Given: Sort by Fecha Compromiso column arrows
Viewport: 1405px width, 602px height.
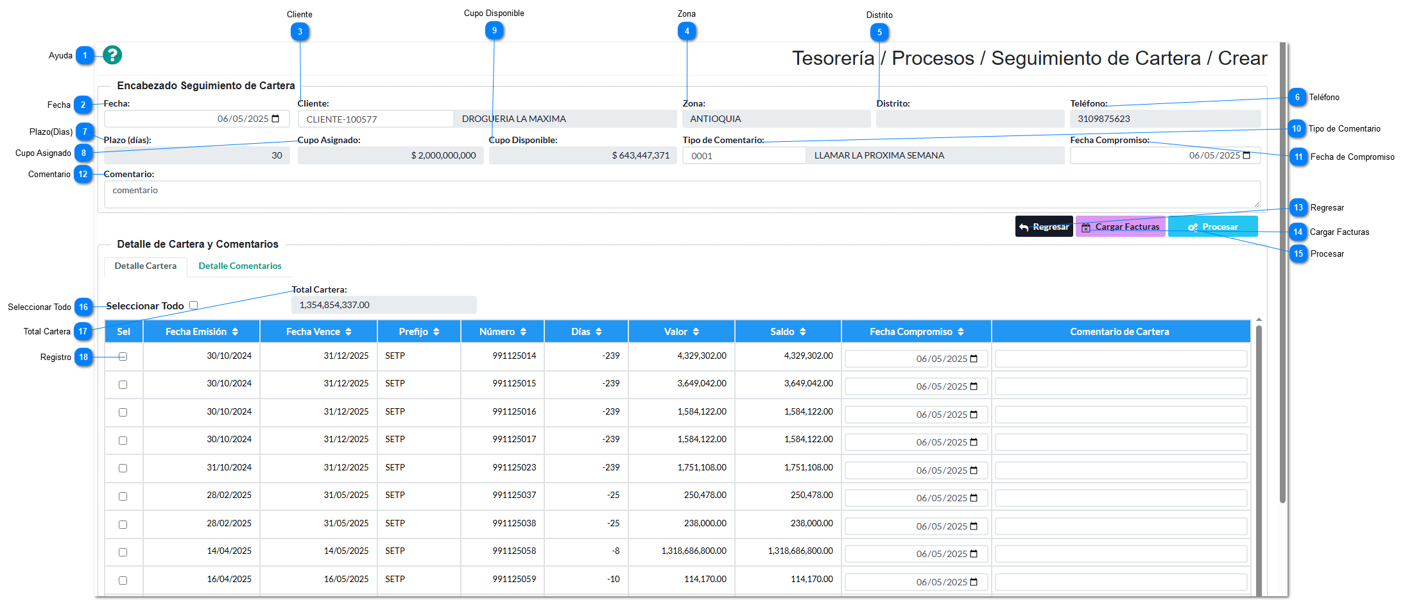Looking at the screenshot, I should coord(961,332).
